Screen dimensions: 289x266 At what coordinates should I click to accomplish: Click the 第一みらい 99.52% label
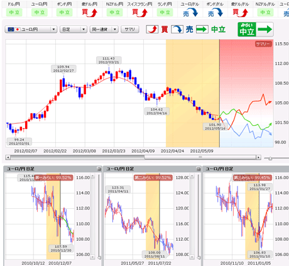tap(53, 178)
